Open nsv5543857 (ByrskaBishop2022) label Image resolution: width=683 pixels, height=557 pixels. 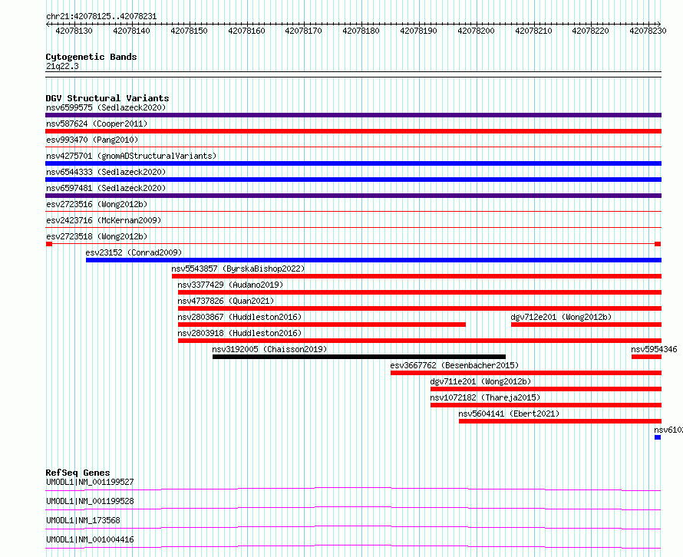238,269
